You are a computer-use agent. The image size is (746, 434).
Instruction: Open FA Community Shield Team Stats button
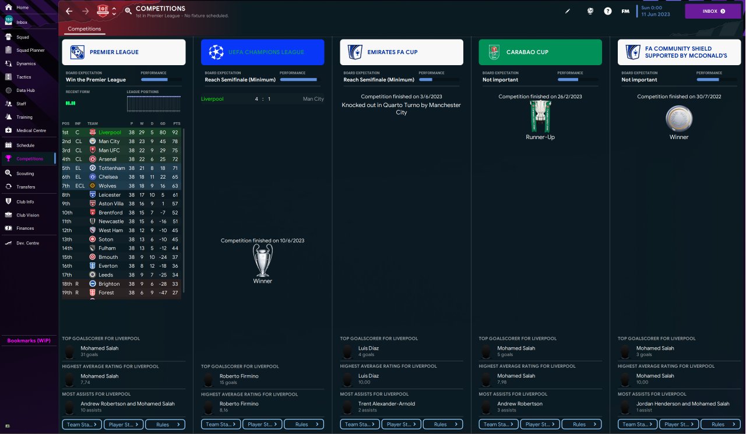point(638,425)
